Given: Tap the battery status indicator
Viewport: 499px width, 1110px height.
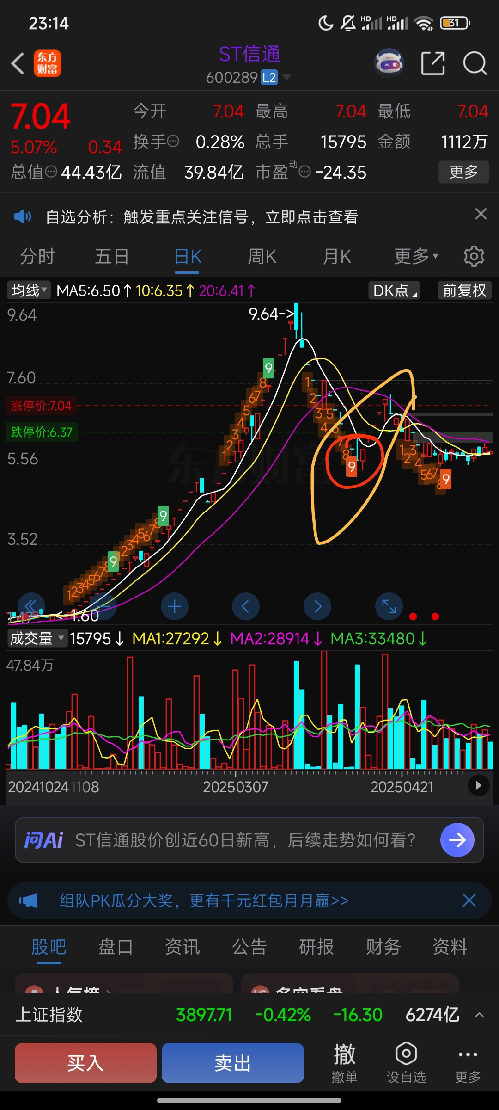Looking at the screenshot, I should 455,23.
